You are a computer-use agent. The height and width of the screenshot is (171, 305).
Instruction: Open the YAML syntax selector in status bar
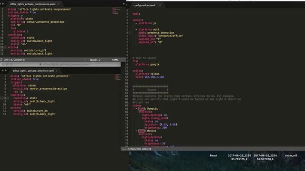[x=115, y=60]
